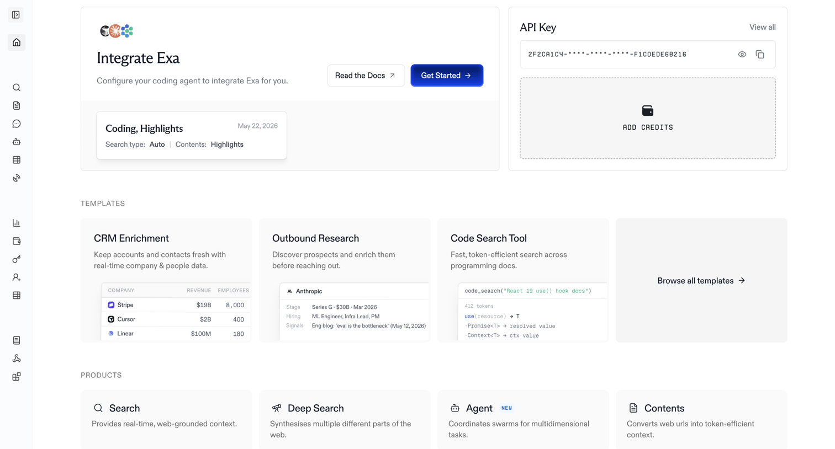Click the Linear logo in CRM table
This screenshot has width=835, height=449.
[x=111, y=334]
